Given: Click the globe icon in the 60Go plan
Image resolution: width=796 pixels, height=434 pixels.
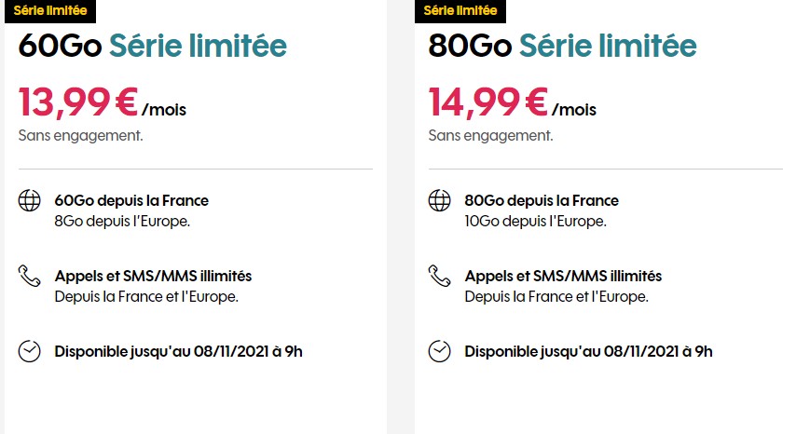Looking at the screenshot, I should (x=30, y=200).
